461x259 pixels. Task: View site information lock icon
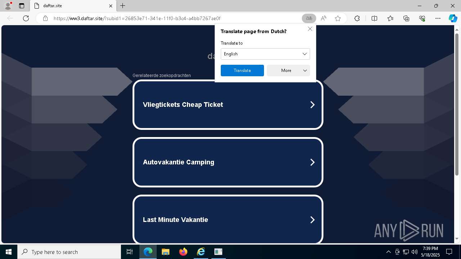(45, 18)
